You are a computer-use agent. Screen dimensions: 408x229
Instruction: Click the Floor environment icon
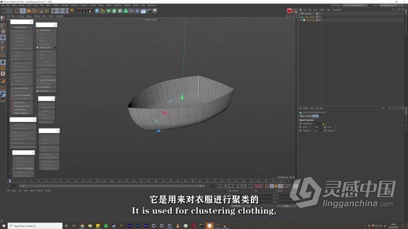tap(143, 11)
